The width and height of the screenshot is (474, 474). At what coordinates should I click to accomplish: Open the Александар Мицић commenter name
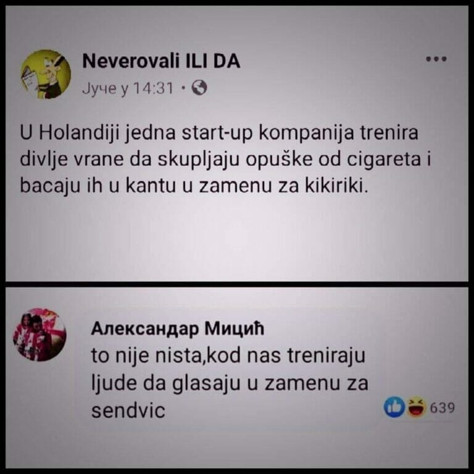pyautogui.click(x=178, y=328)
